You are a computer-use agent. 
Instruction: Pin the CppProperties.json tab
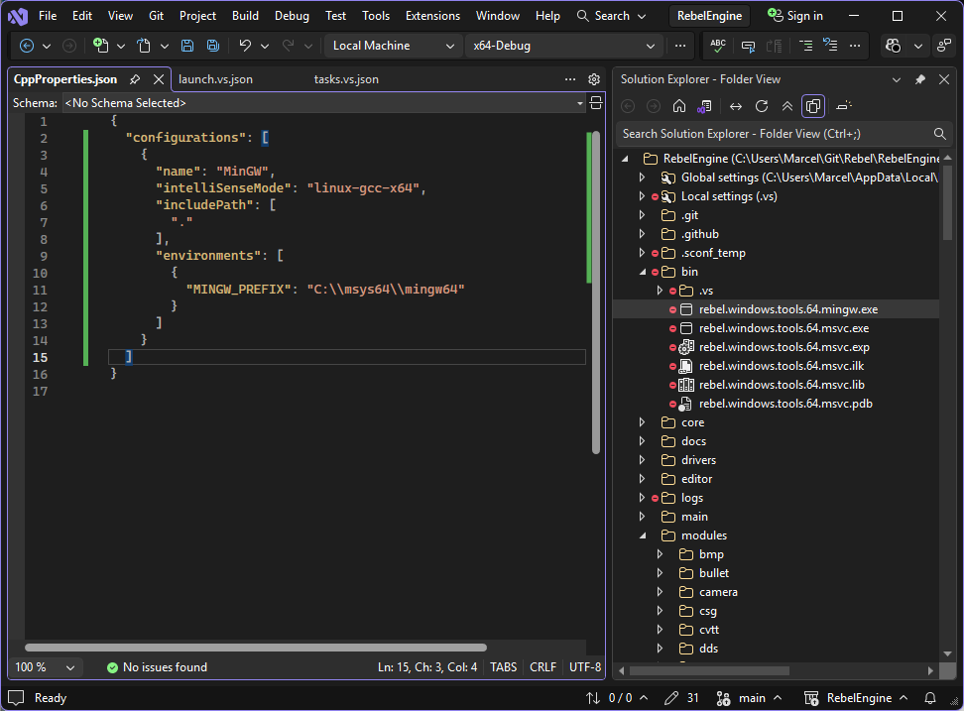coord(135,79)
